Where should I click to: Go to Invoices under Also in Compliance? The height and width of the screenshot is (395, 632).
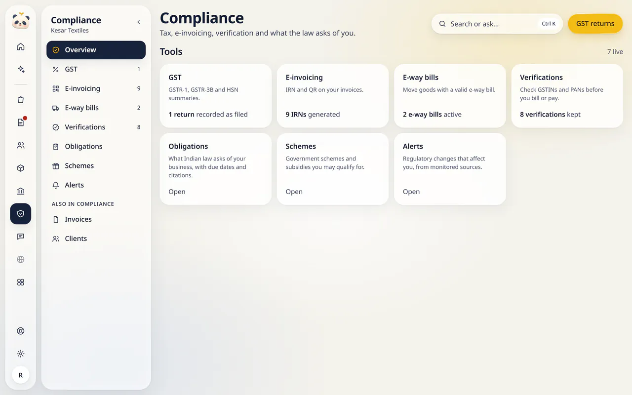click(96, 219)
